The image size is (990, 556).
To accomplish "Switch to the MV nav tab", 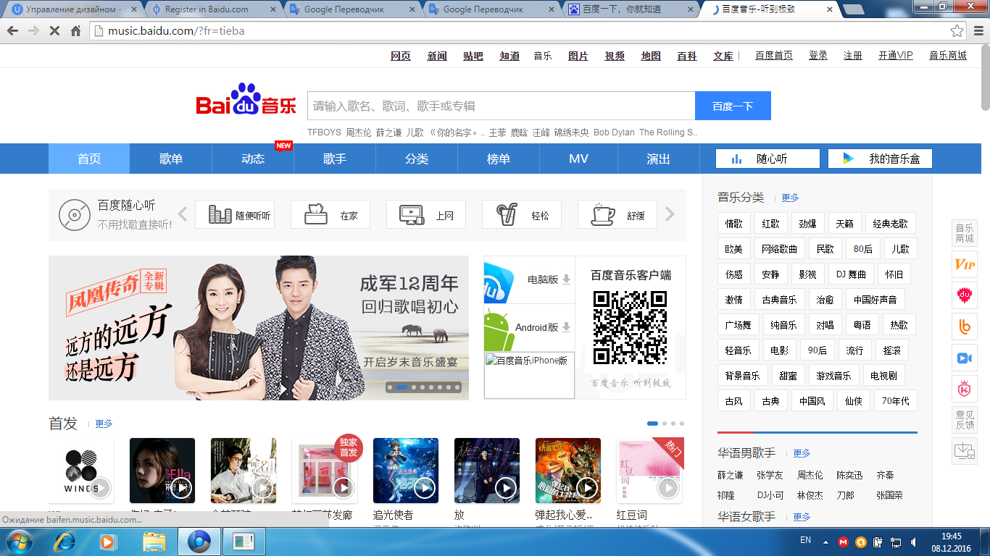I will coord(578,159).
